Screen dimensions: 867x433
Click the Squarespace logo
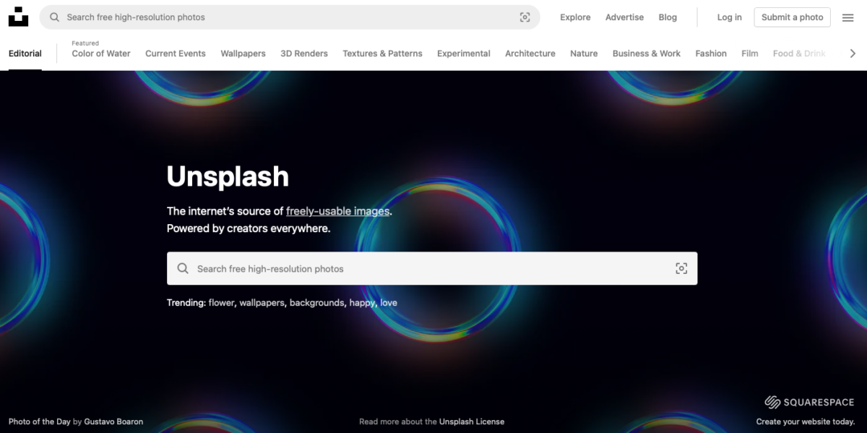pyautogui.click(x=809, y=403)
